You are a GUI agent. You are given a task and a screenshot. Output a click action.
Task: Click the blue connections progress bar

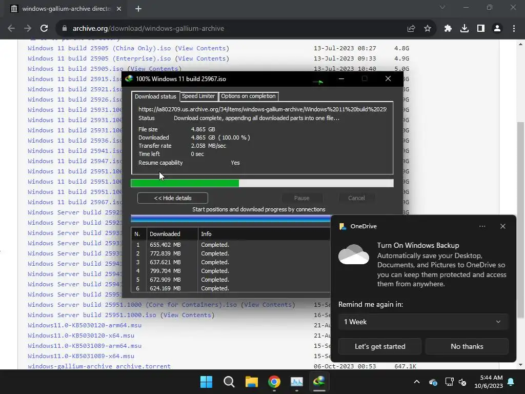tap(230, 219)
